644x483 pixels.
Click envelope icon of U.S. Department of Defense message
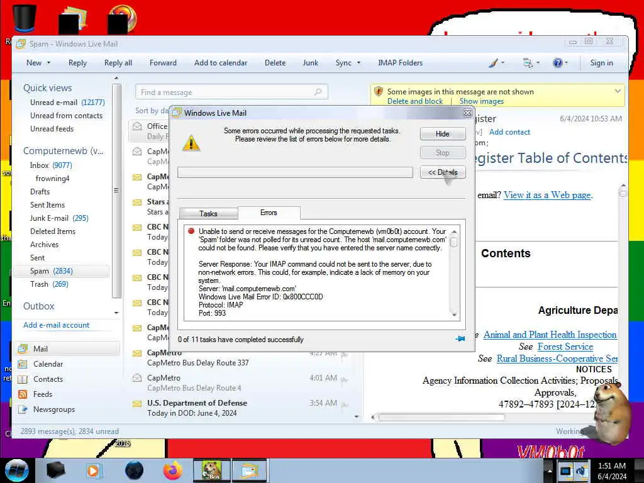tap(137, 403)
